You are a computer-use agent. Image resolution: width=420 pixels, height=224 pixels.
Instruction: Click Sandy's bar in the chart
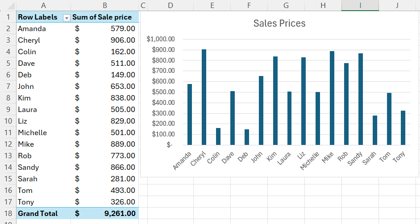(x=361, y=100)
